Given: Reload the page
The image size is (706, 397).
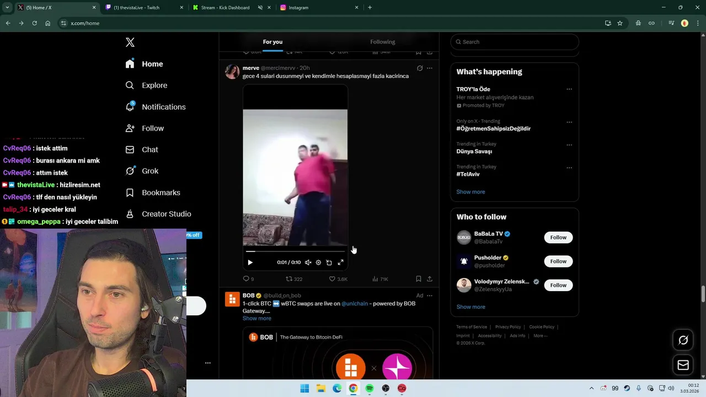Looking at the screenshot, I should pos(34,23).
